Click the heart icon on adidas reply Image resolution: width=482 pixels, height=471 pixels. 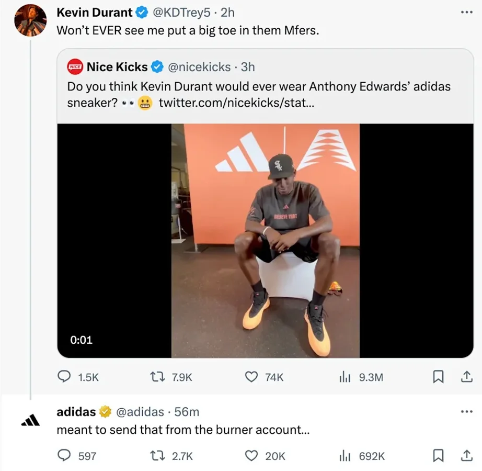[x=251, y=456]
